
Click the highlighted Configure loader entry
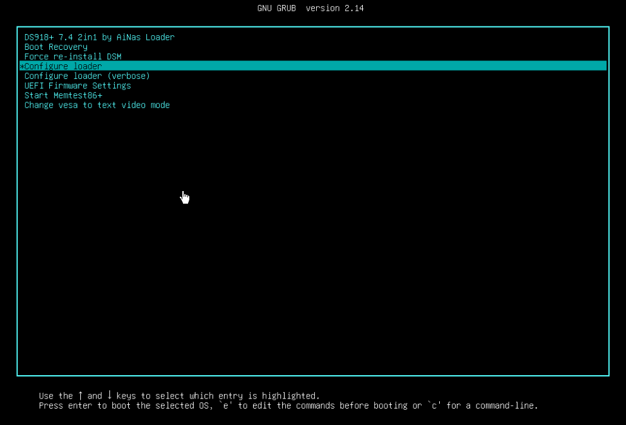[x=313, y=66]
